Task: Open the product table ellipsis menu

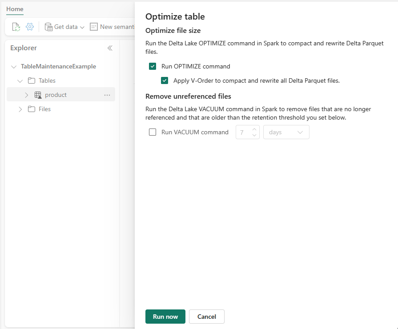Action: [107, 95]
